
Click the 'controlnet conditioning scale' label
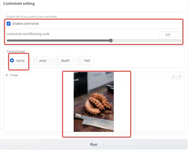click(28, 34)
